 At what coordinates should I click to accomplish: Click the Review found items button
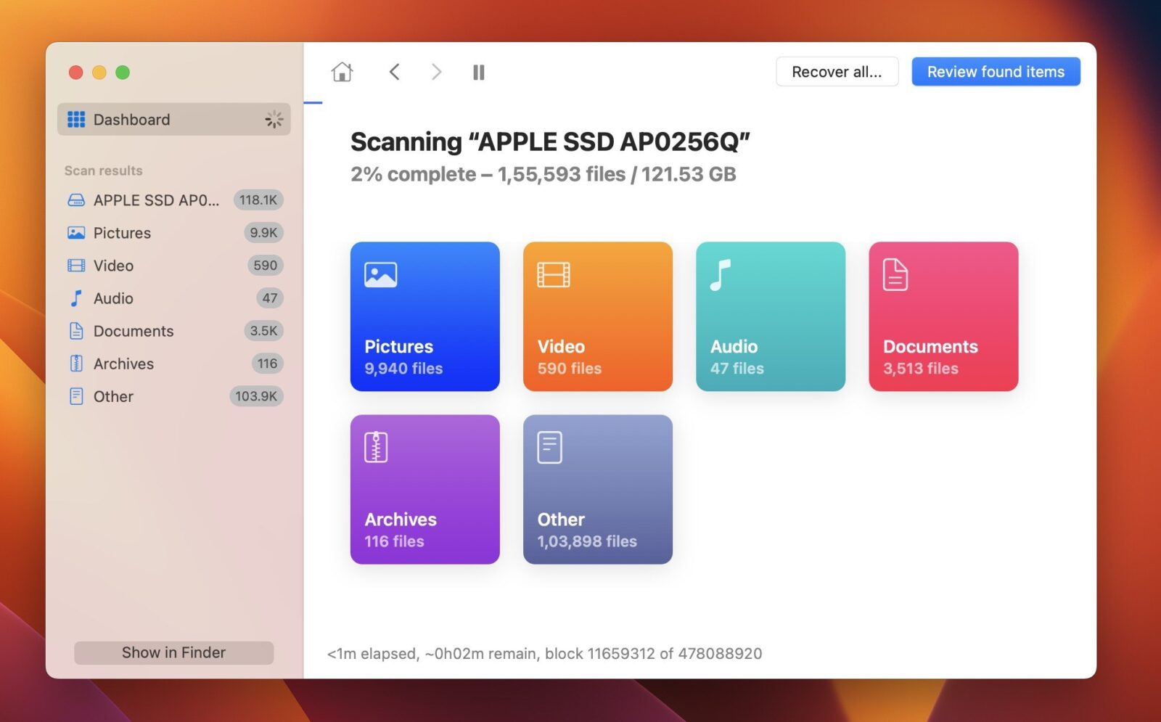point(995,71)
